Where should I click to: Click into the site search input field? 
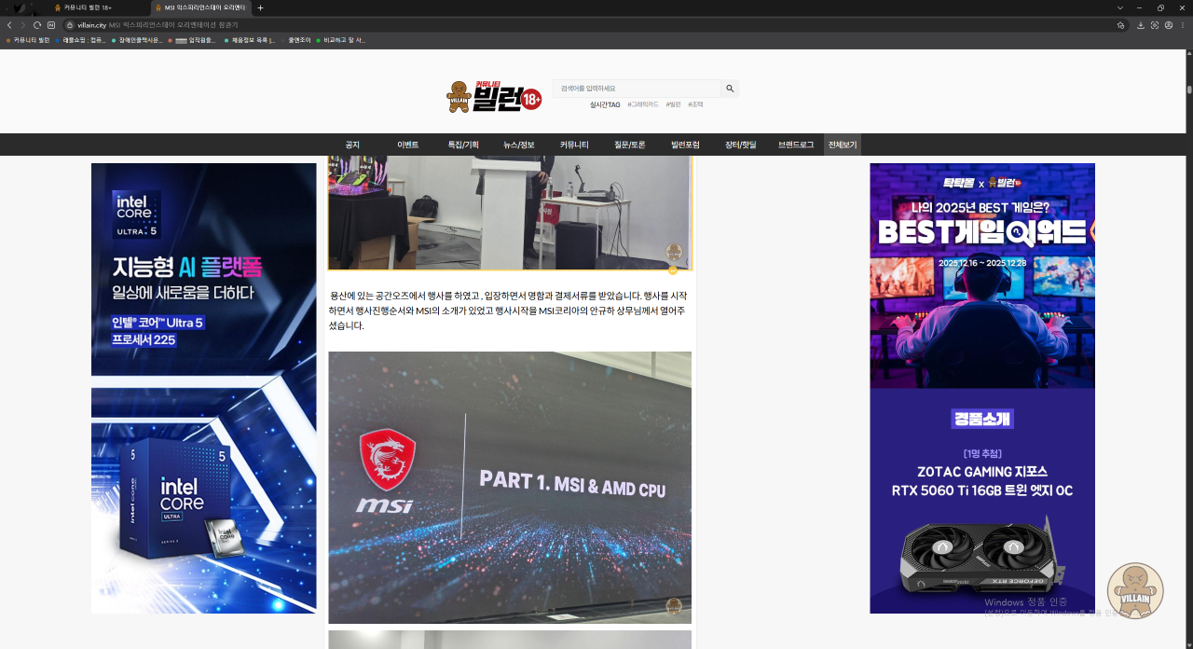(x=637, y=89)
